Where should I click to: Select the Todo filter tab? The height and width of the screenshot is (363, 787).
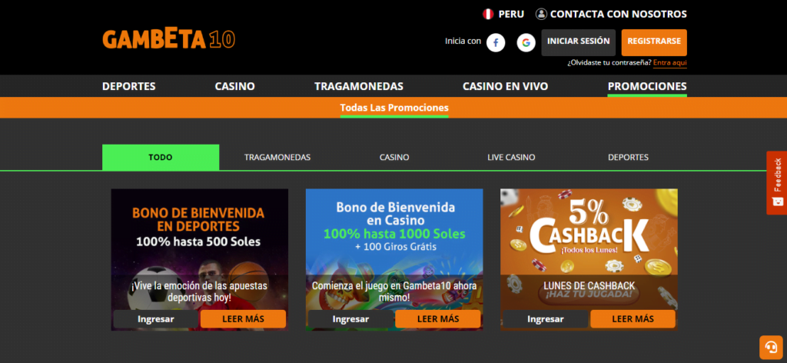(161, 157)
